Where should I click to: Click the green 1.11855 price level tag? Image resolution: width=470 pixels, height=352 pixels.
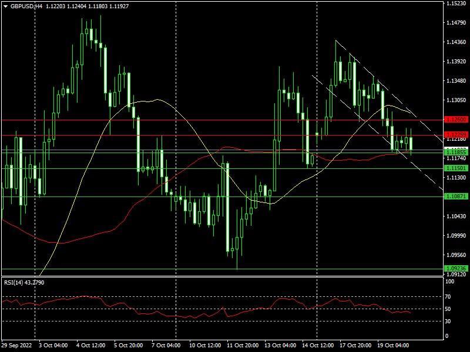pyautogui.click(x=456, y=153)
